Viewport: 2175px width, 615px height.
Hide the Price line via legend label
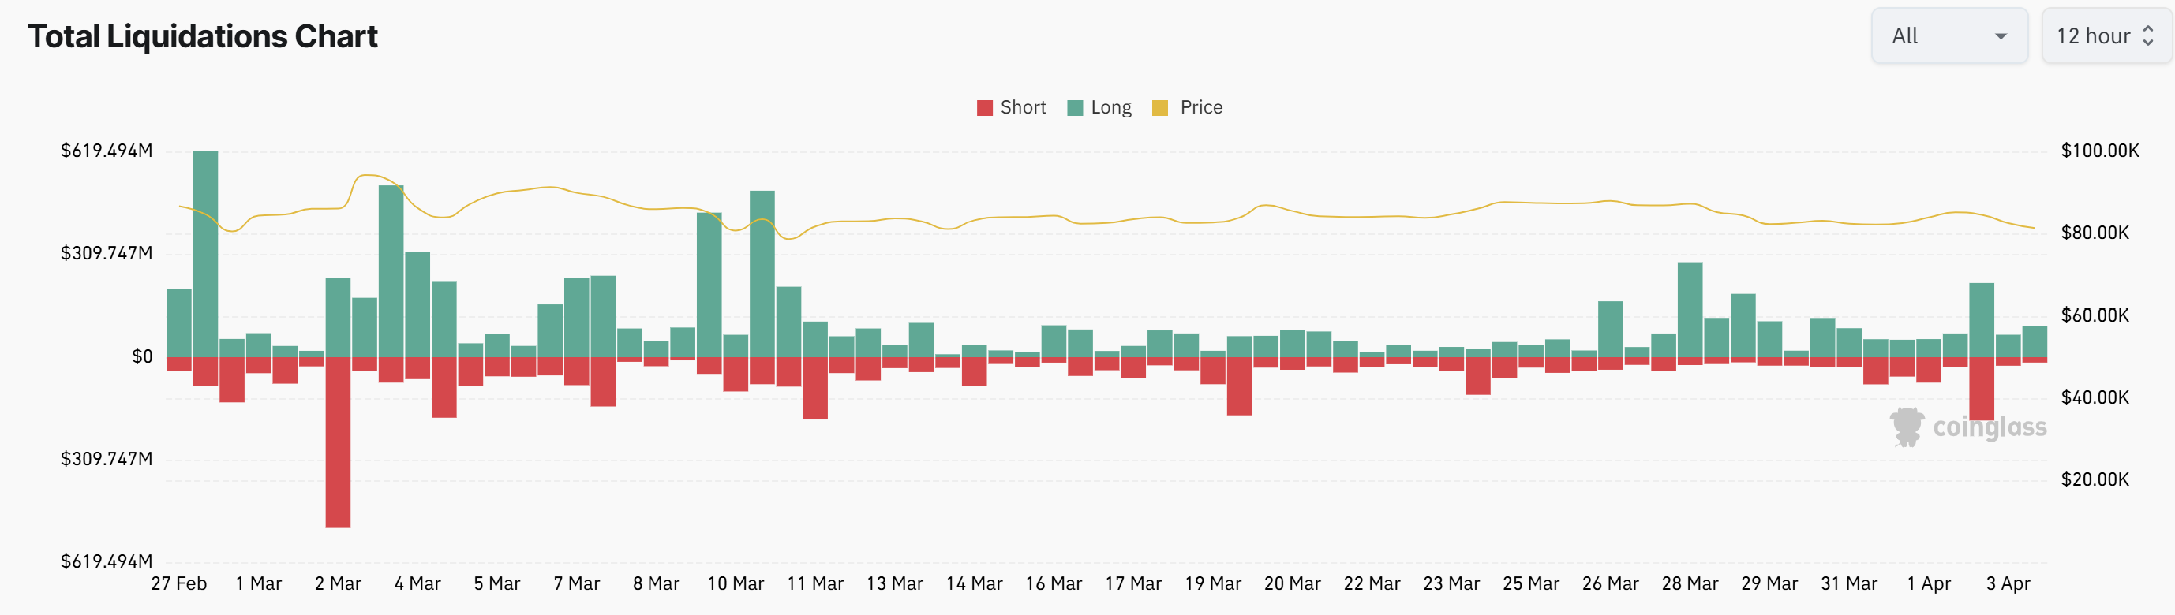click(1200, 108)
